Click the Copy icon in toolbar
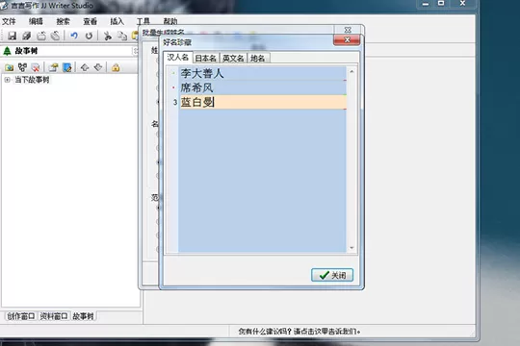Screen dimensions: 520x346 122,36
